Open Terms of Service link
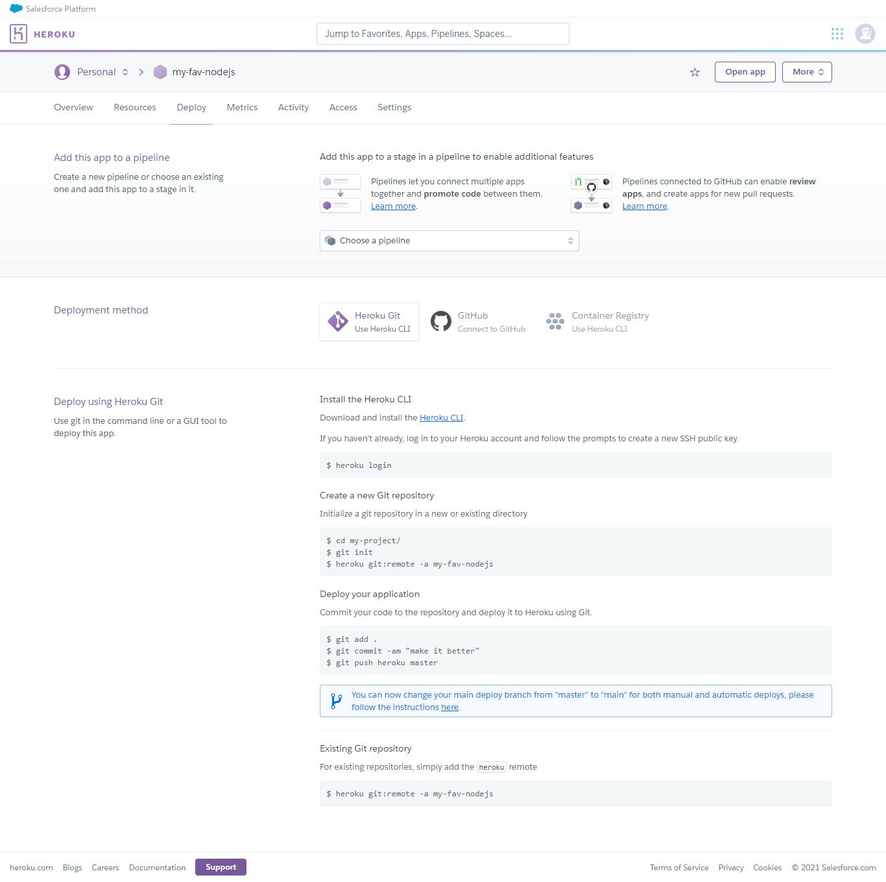The image size is (886, 882). 679,868
